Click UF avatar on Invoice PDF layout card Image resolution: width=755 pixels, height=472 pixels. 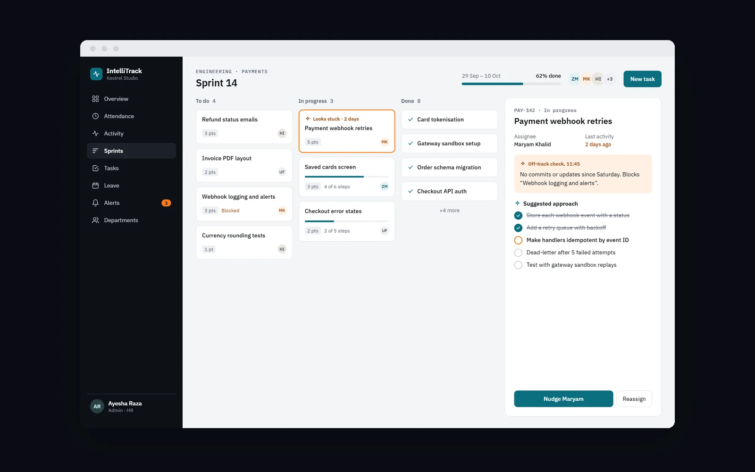282,172
